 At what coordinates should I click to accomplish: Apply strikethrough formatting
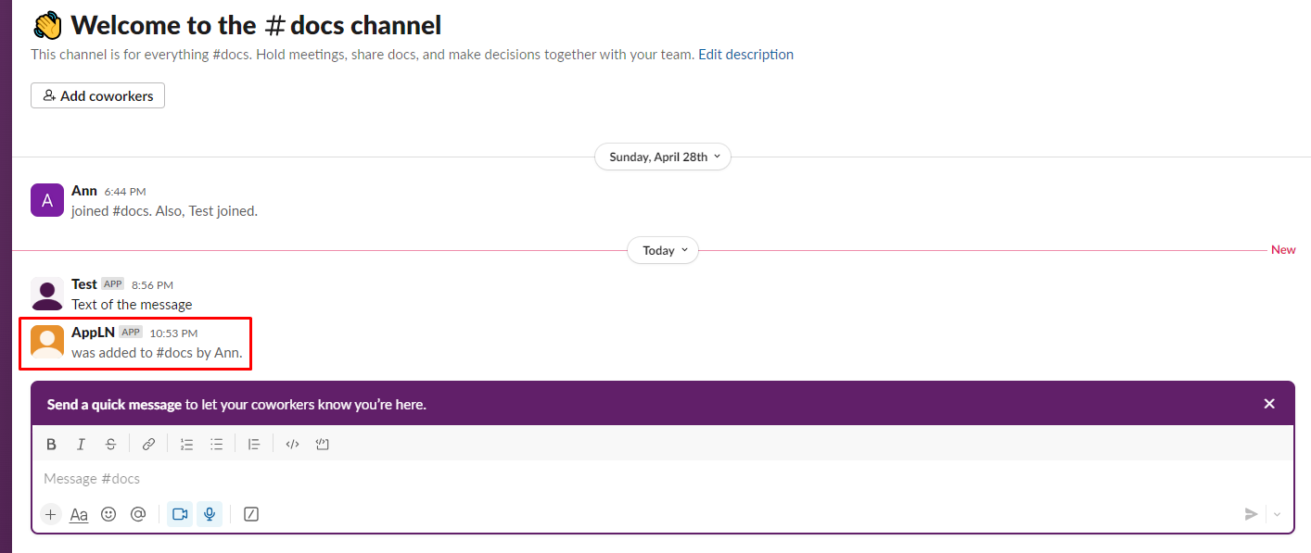(110, 444)
